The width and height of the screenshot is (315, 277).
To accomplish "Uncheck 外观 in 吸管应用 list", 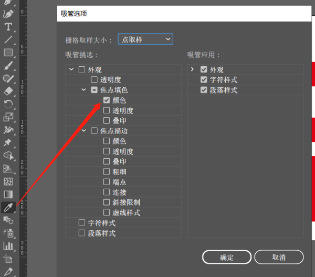I will tap(204, 69).
